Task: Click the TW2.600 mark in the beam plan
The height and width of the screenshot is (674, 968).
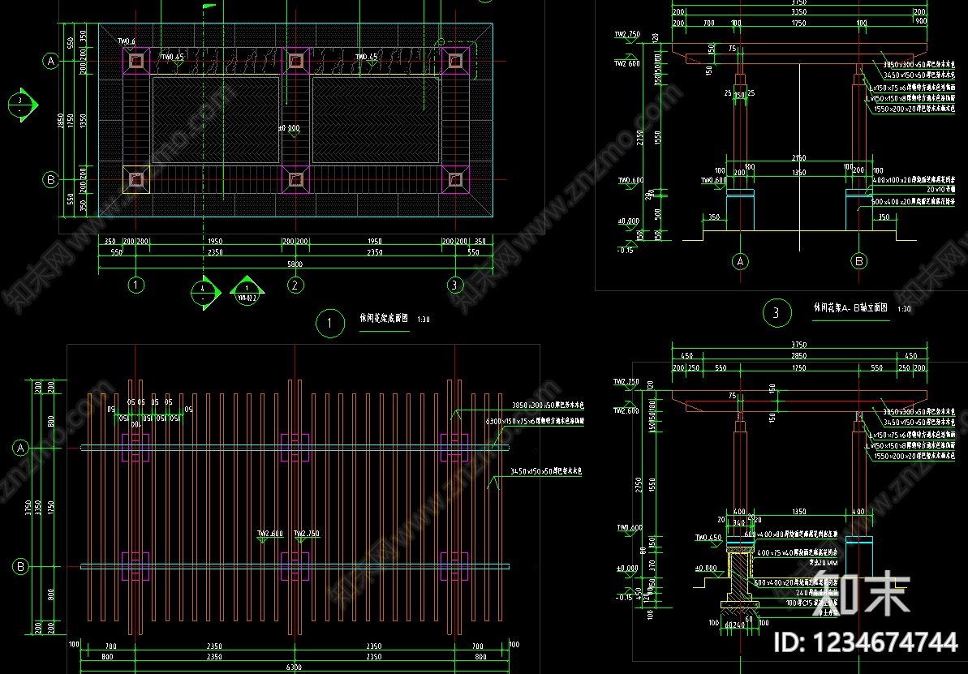Action: [x=269, y=534]
